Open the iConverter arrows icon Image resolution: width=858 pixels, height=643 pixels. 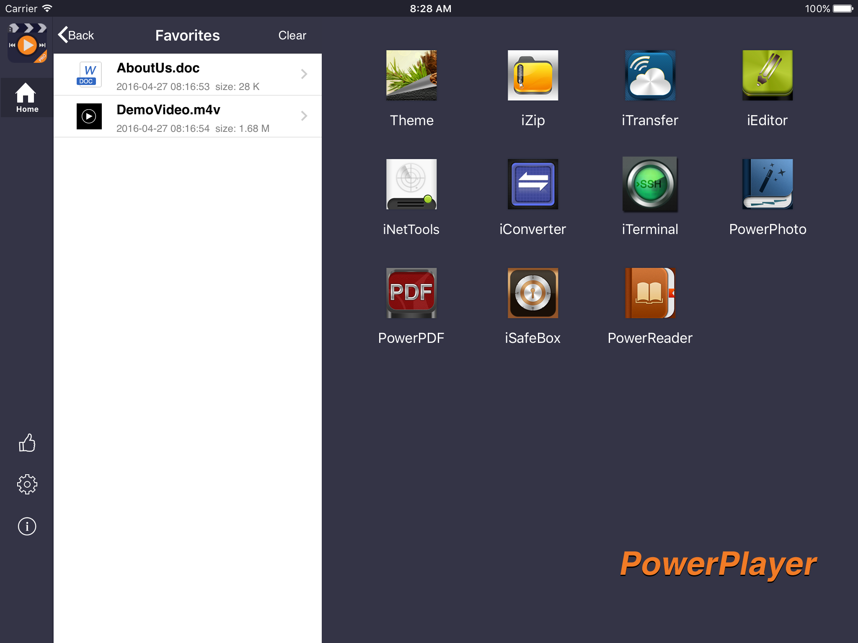(x=532, y=184)
